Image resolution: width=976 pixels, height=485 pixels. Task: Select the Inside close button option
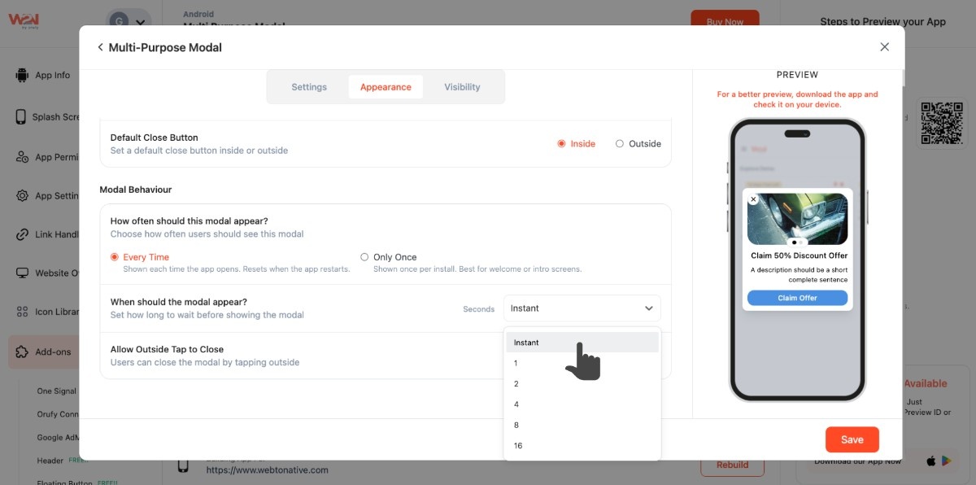coord(561,144)
